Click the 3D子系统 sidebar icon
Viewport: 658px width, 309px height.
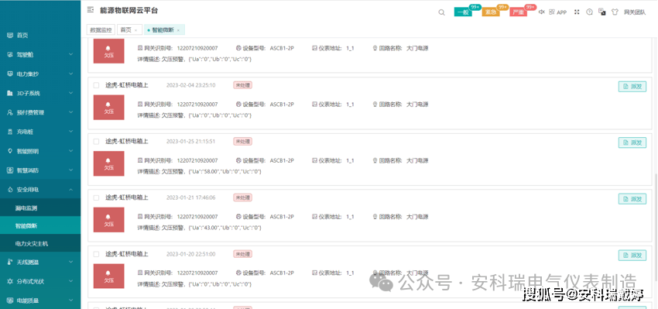point(10,93)
